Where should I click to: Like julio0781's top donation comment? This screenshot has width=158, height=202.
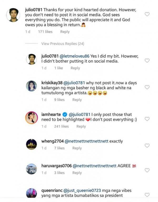147,14
